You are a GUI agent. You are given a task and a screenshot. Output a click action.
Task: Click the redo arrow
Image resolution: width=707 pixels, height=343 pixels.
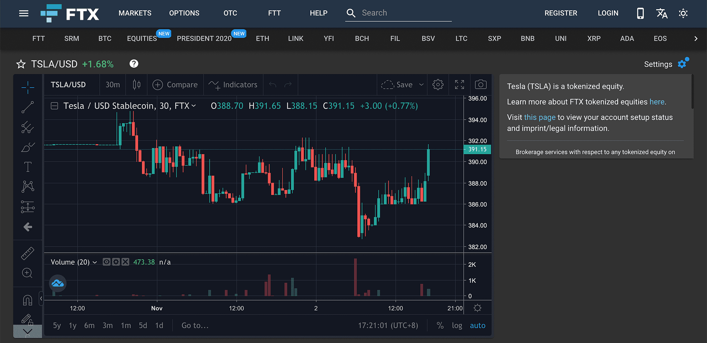point(288,85)
